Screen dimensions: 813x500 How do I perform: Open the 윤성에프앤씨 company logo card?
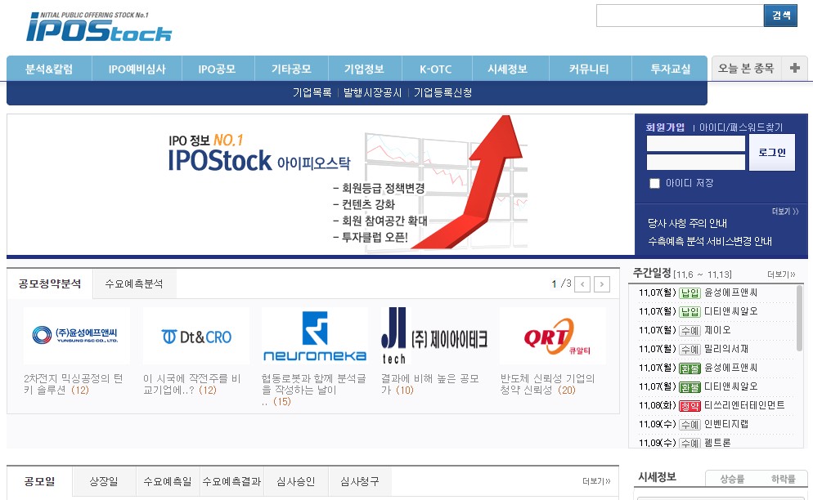tap(76, 335)
